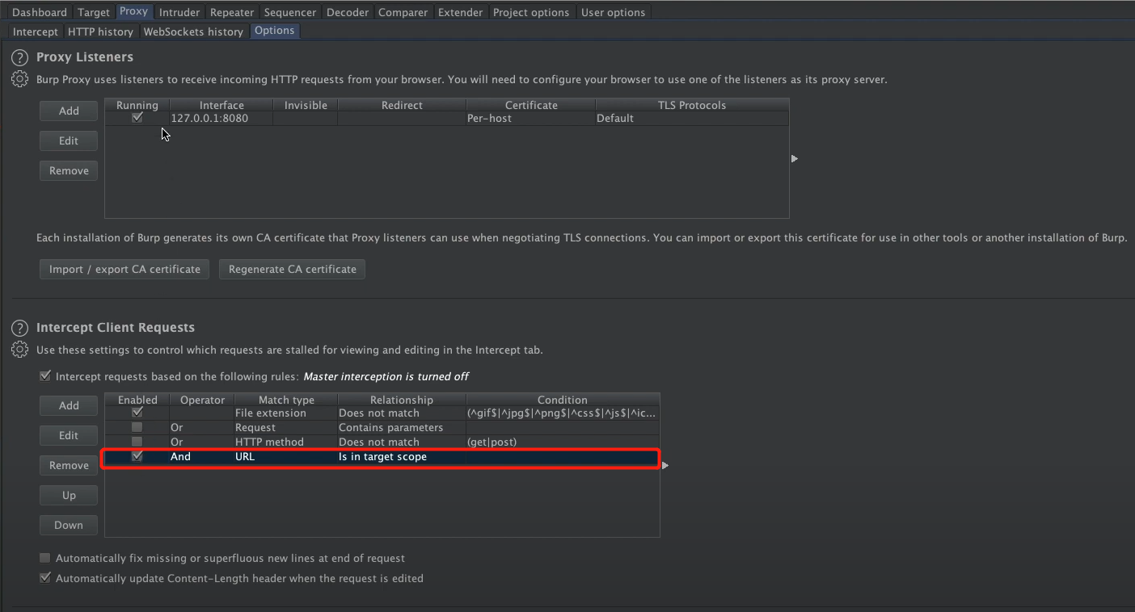
Task: Open Proxy Listeners gear settings icon
Action: [19, 79]
